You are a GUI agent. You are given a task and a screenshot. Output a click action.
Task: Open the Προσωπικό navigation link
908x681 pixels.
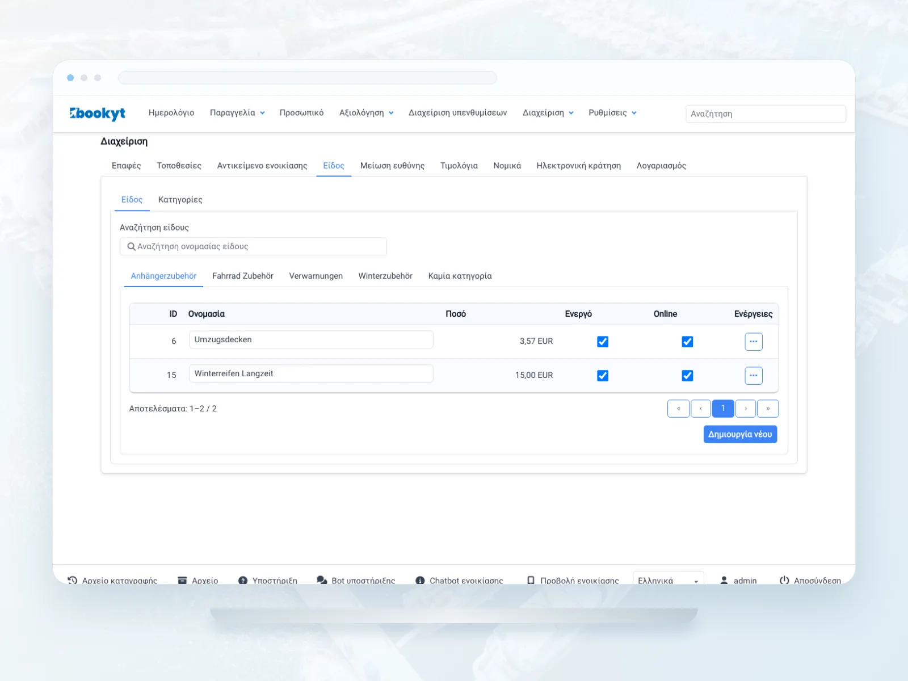pos(301,113)
